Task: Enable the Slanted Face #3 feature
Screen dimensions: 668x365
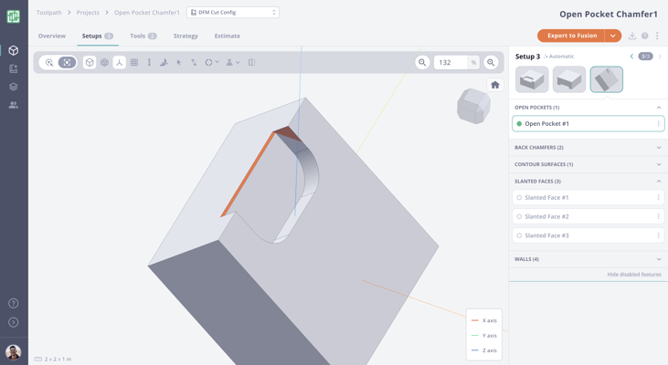Action: point(519,235)
